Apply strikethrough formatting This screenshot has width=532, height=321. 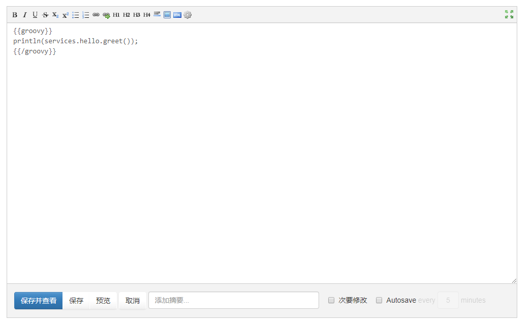point(45,15)
